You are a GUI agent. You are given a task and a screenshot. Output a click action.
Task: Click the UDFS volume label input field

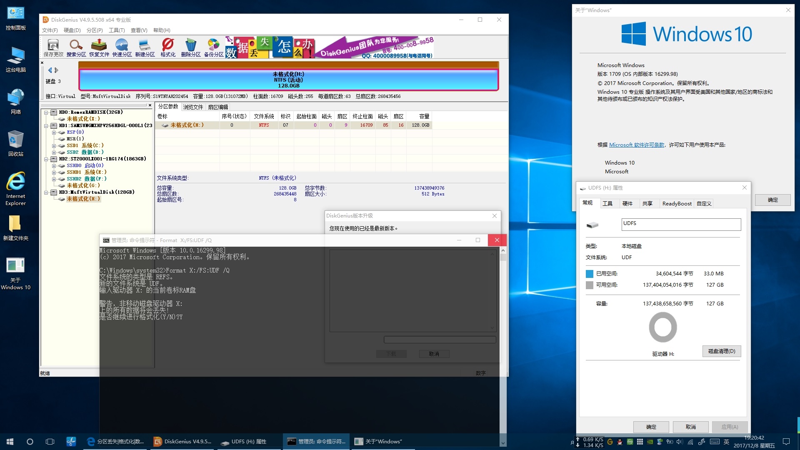click(x=681, y=224)
